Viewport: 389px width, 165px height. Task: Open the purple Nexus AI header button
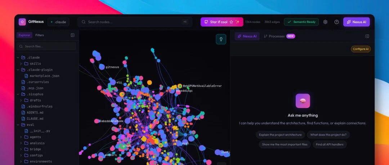click(x=356, y=22)
